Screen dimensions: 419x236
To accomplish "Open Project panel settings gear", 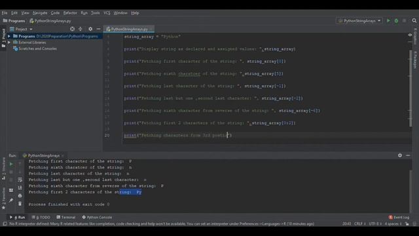I will (x=90, y=29).
